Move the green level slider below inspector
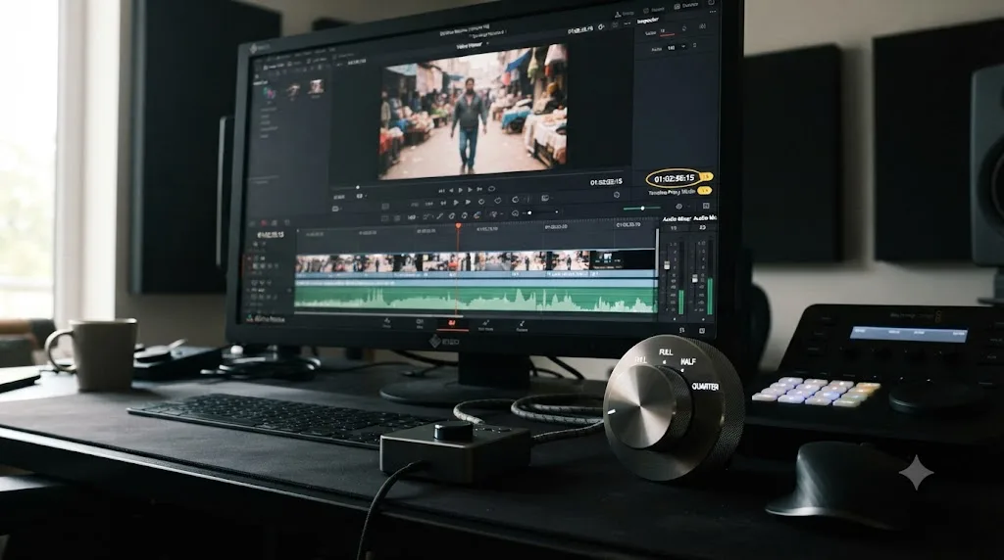The image size is (1004, 560). 642,209
